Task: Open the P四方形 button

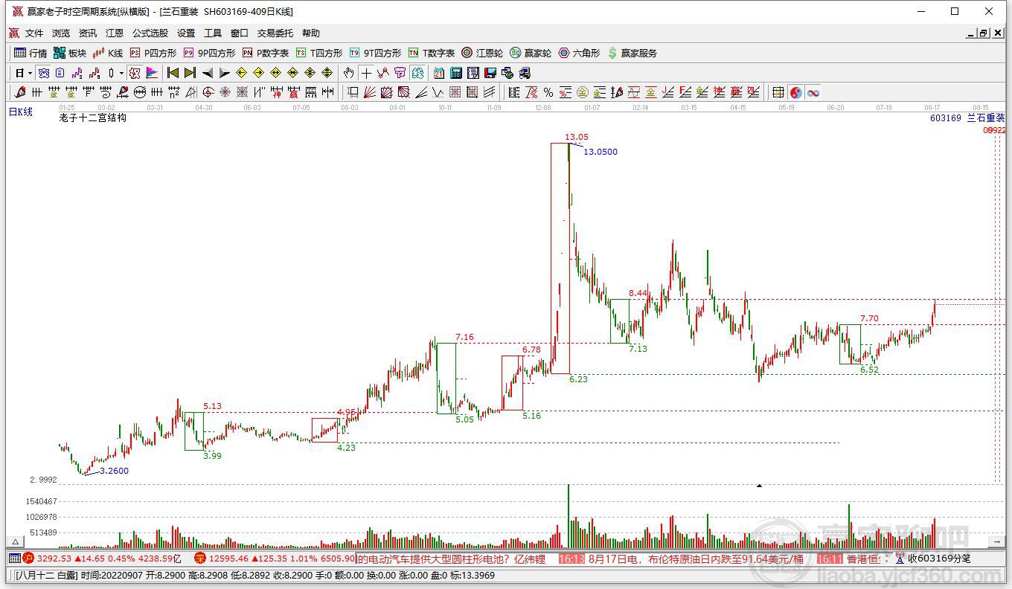Action: pyautogui.click(x=153, y=53)
